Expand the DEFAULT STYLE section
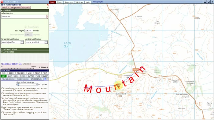The height and width of the screenshot is (120, 214). tap(24, 49)
